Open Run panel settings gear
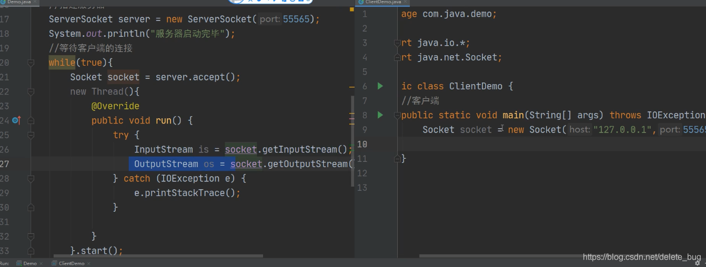Image resolution: width=706 pixels, height=267 pixels. [698, 263]
